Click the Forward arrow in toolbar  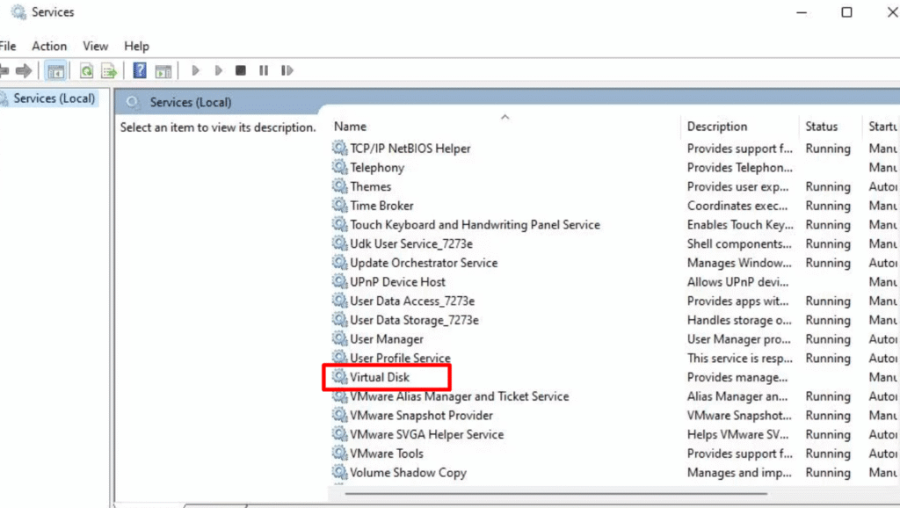click(x=24, y=71)
